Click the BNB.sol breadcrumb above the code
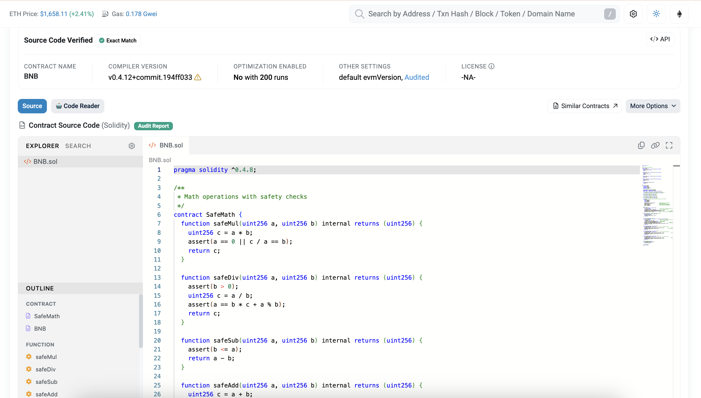Screen dimensions: 701x398 pos(160,160)
